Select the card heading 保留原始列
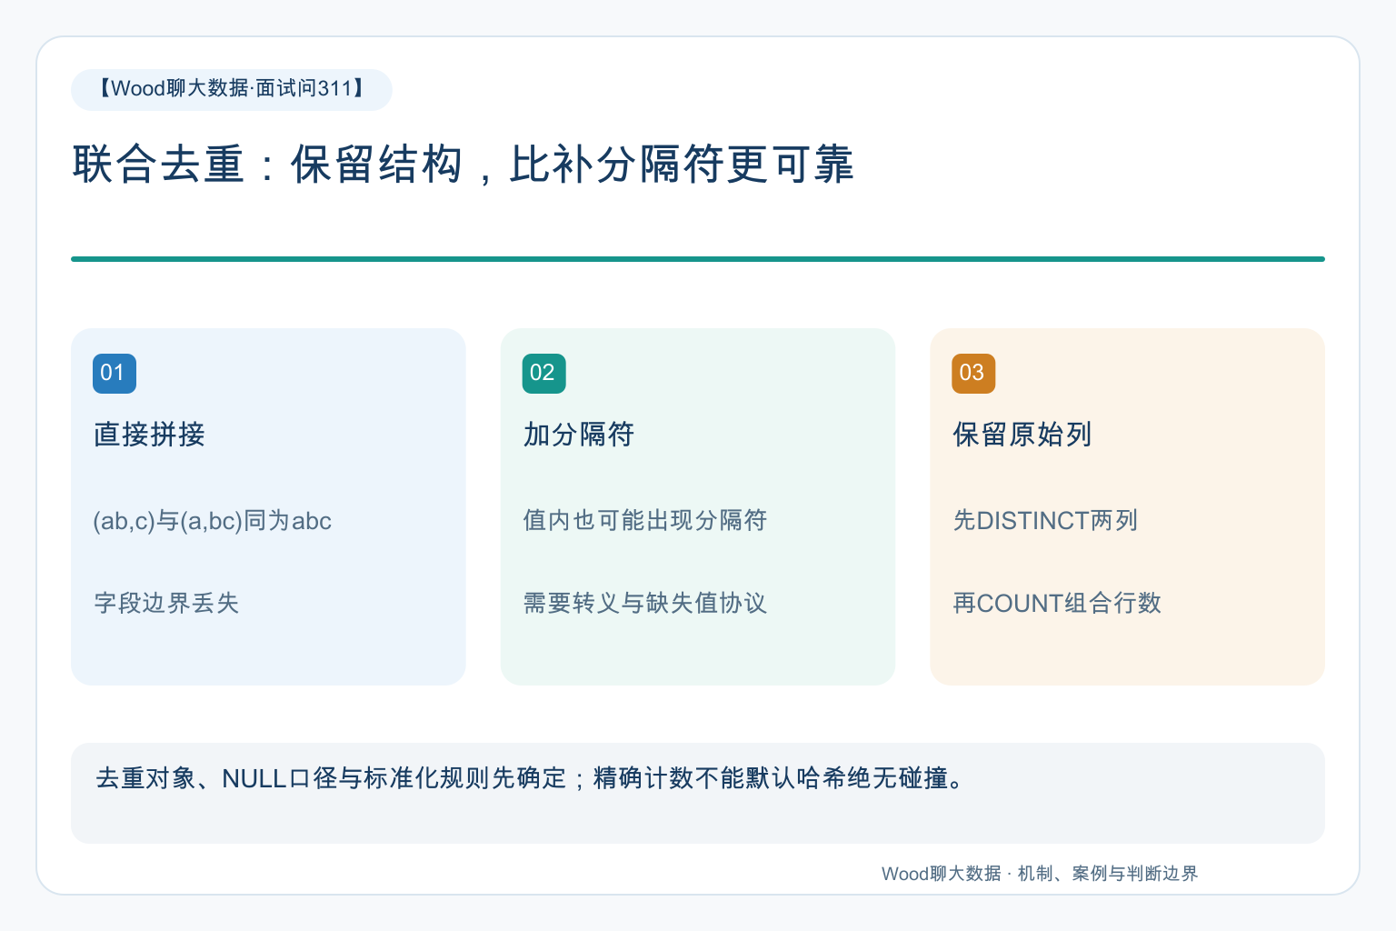The width and height of the screenshot is (1396, 931). (x=1022, y=435)
